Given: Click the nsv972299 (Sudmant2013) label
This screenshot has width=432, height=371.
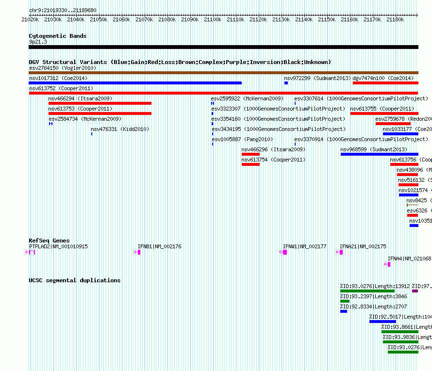Looking at the screenshot, I should pyautogui.click(x=317, y=78).
